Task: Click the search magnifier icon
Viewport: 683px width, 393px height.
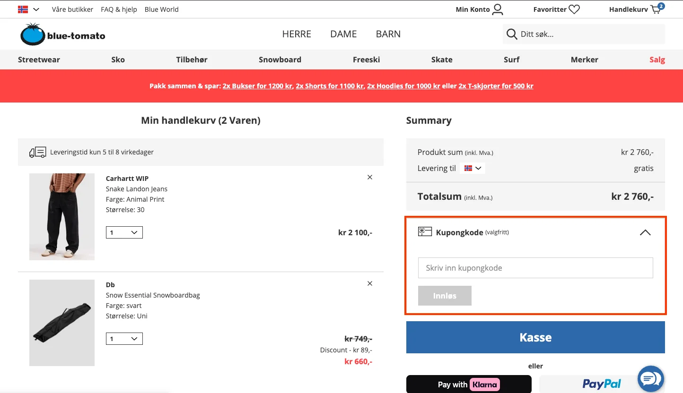Action: [511, 34]
